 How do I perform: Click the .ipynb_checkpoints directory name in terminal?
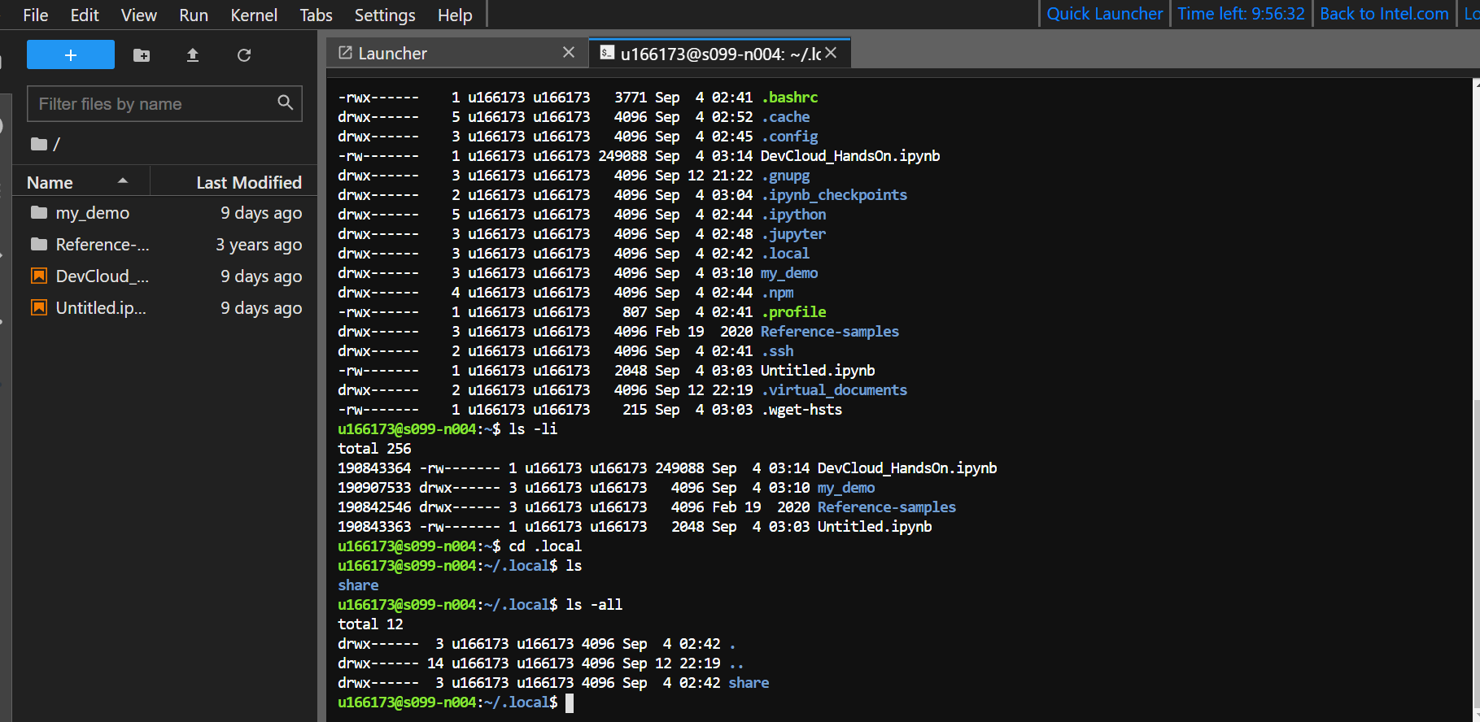[x=834, y=195]
